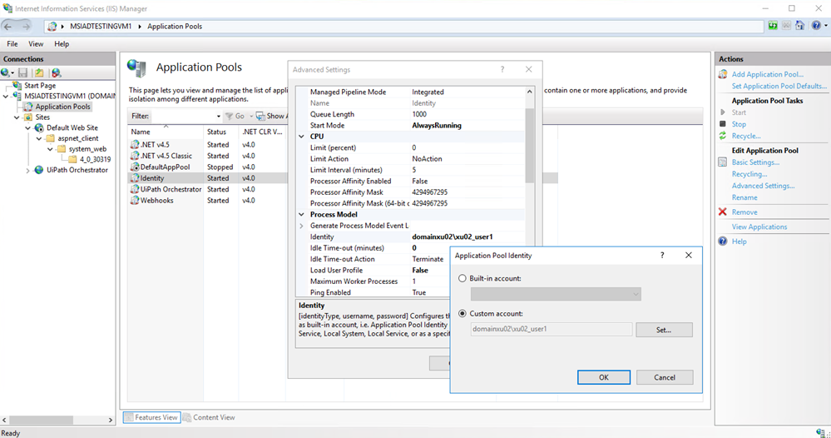Viewport: 831px width, 438px height.
Task: Select DefaultAppPool in the application pools list
Action: click(165, 167)
